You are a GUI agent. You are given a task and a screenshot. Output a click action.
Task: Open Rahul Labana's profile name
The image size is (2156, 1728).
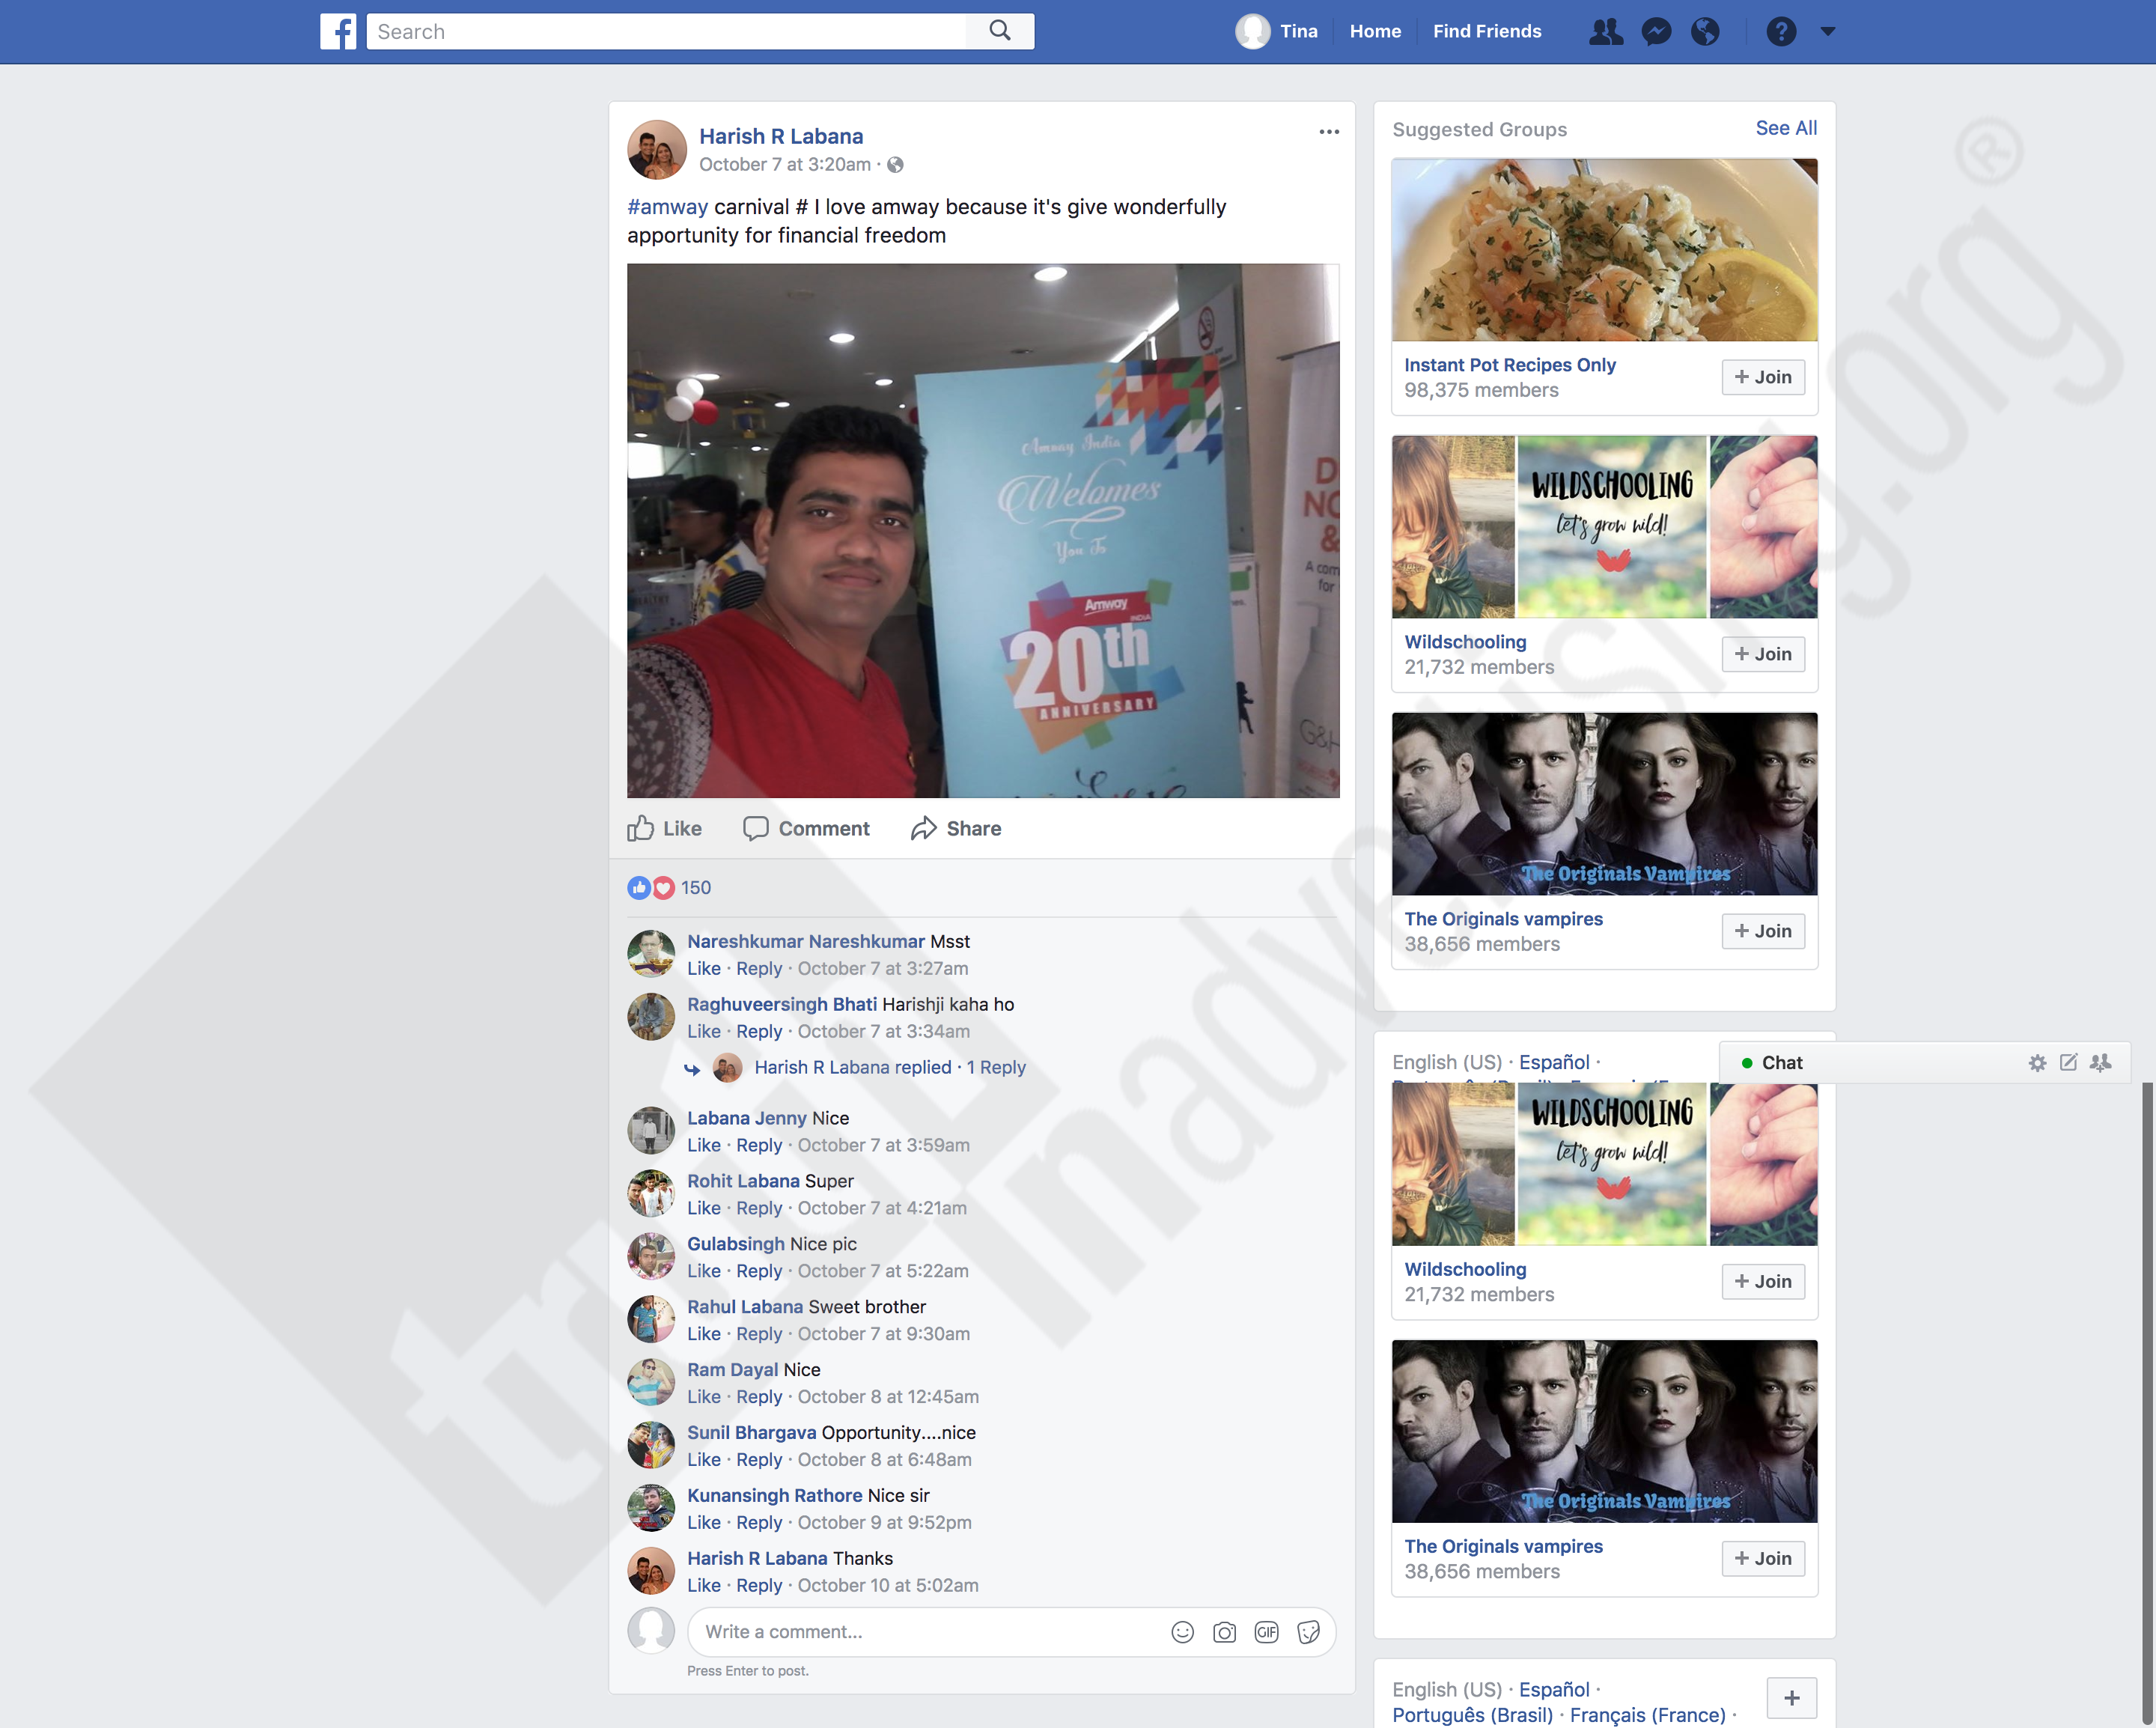click(745, 1307)
